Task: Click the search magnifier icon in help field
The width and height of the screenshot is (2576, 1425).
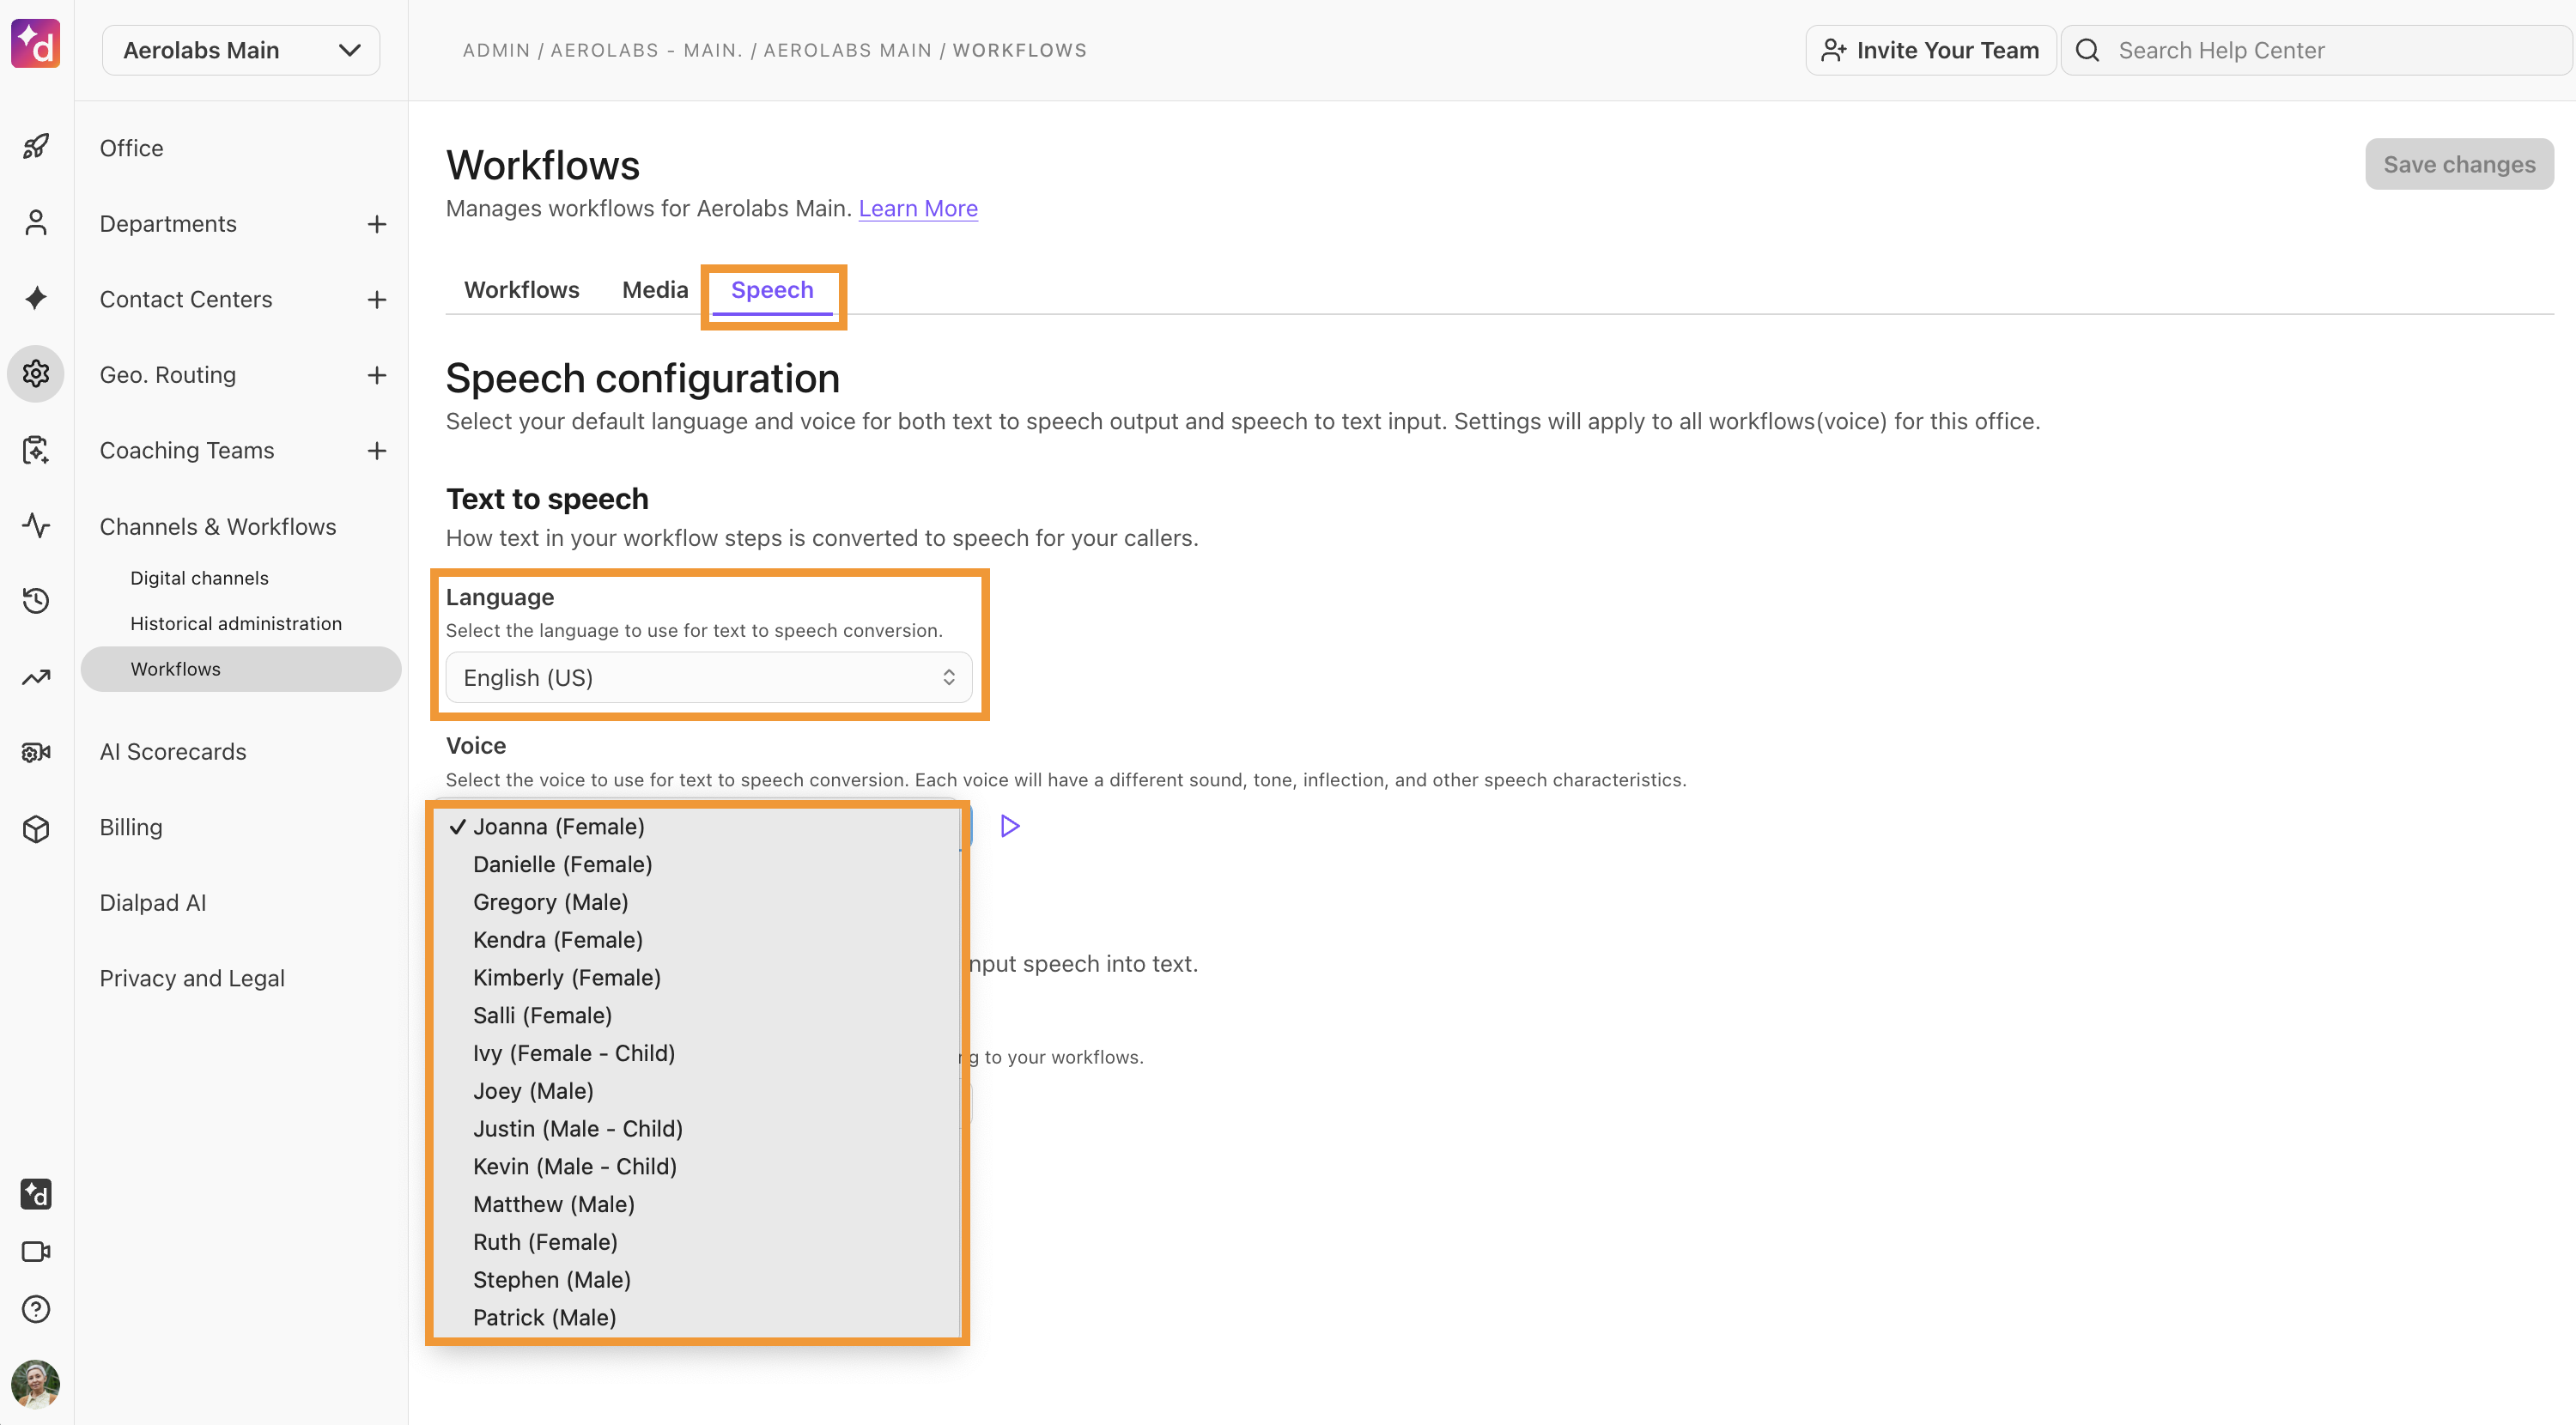Action: (2087, 50)
